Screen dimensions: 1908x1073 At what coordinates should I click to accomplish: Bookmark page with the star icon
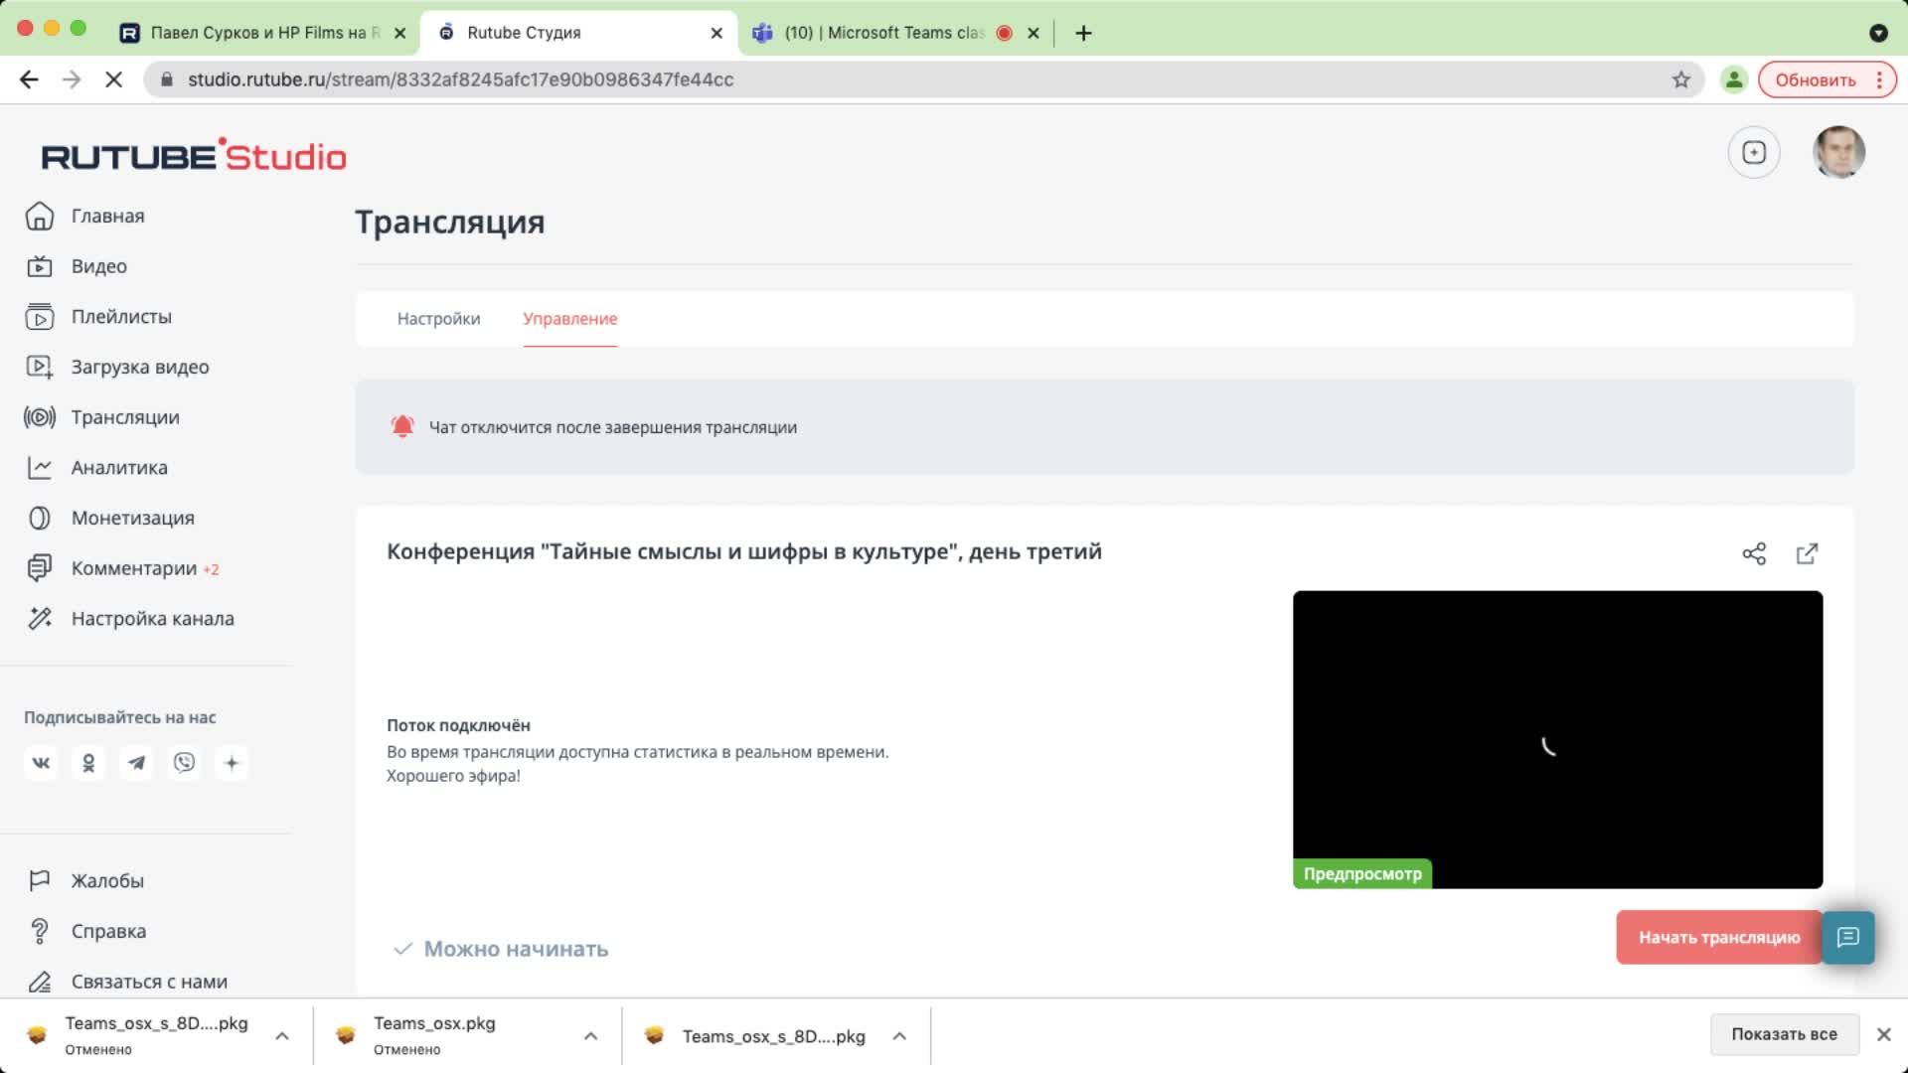click(x=1680, y=79)
